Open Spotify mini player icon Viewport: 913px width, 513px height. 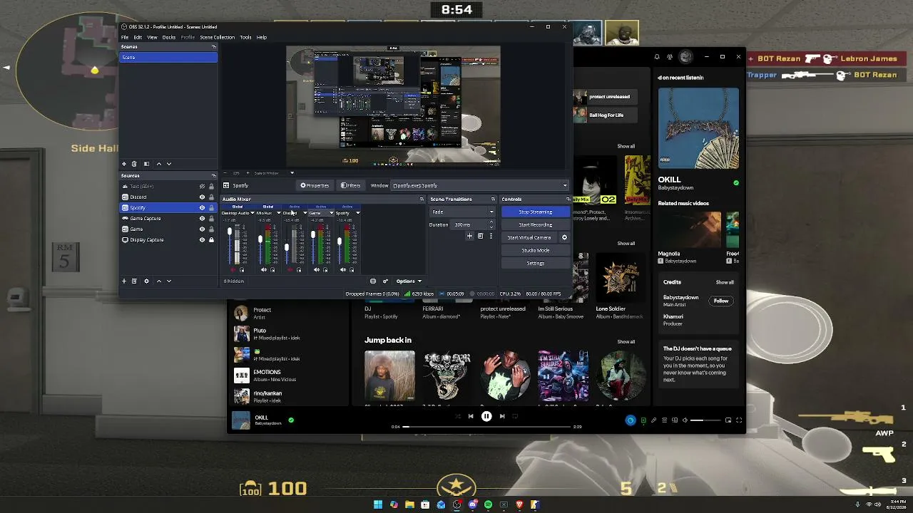coord(728,420)
